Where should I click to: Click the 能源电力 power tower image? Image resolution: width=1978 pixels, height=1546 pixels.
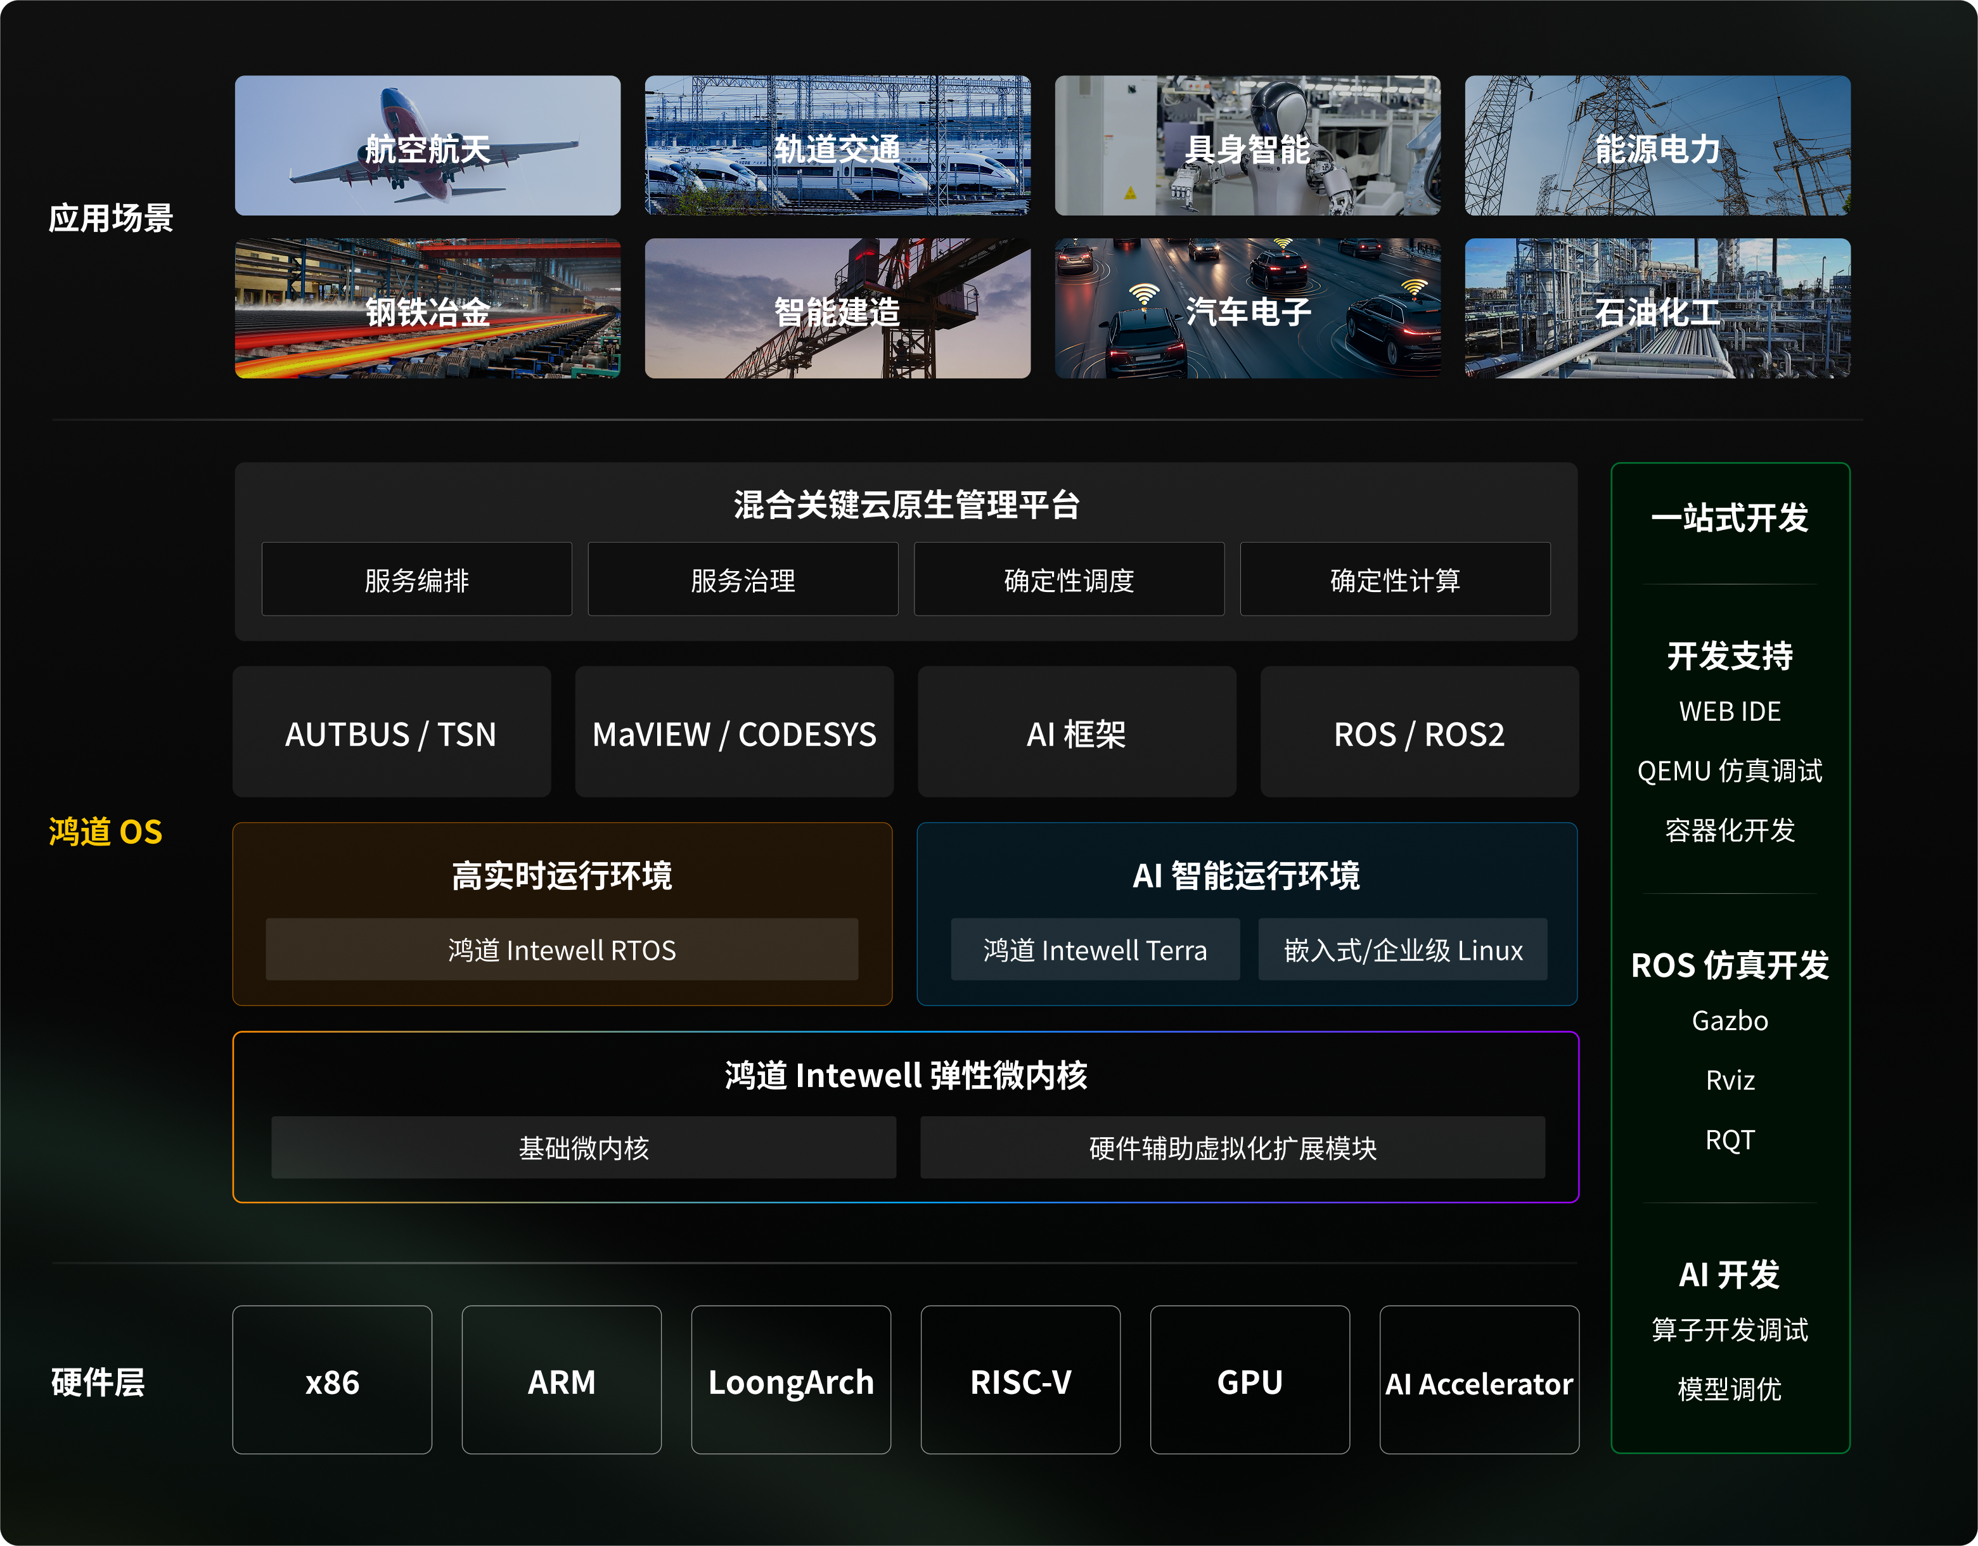(x=1657, y=146)
